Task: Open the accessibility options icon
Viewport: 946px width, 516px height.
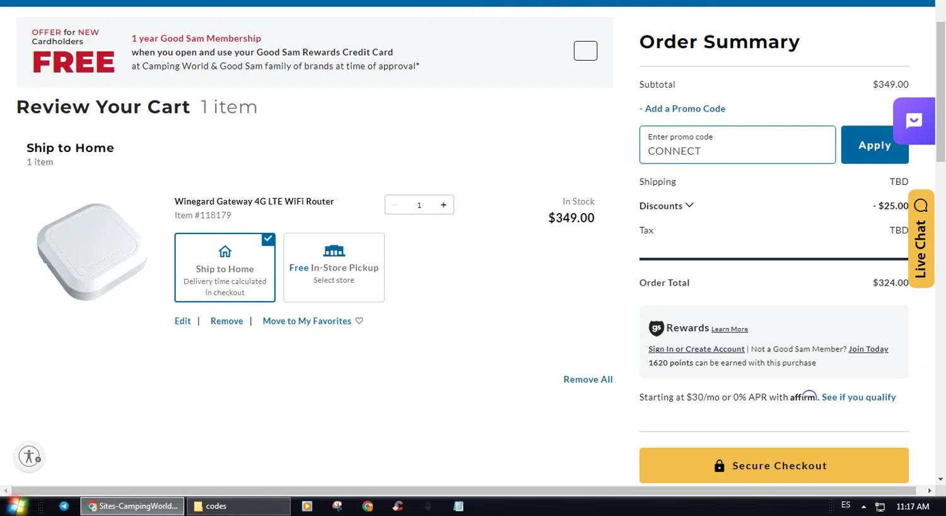Action: coord(29,456)
